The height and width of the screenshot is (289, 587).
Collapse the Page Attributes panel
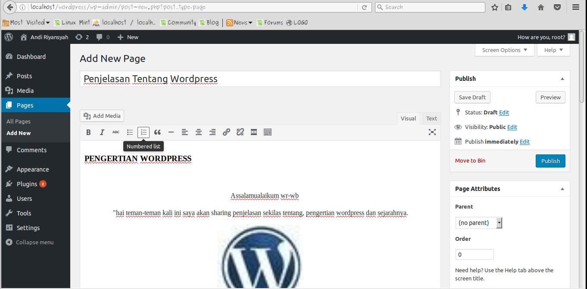562,188
